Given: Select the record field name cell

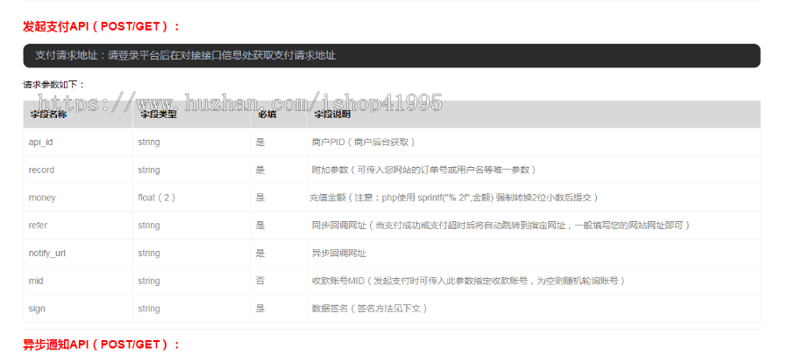Looking at the screenshot, I should (x=41, y=171).
